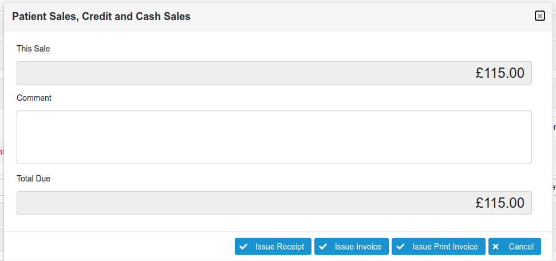Close the Patient Sales dialog via X icon
This screenshot has width=556, height=261.
[x=539, y=16]
